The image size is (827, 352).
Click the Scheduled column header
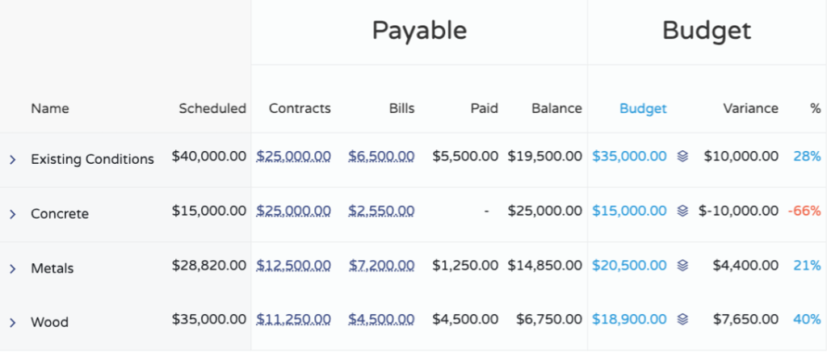(212, 108)
